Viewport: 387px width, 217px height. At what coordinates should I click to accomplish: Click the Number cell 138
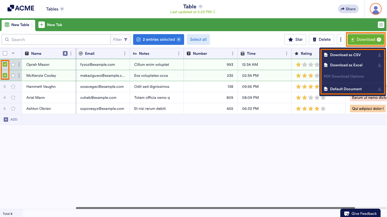(x=211, y=86)
